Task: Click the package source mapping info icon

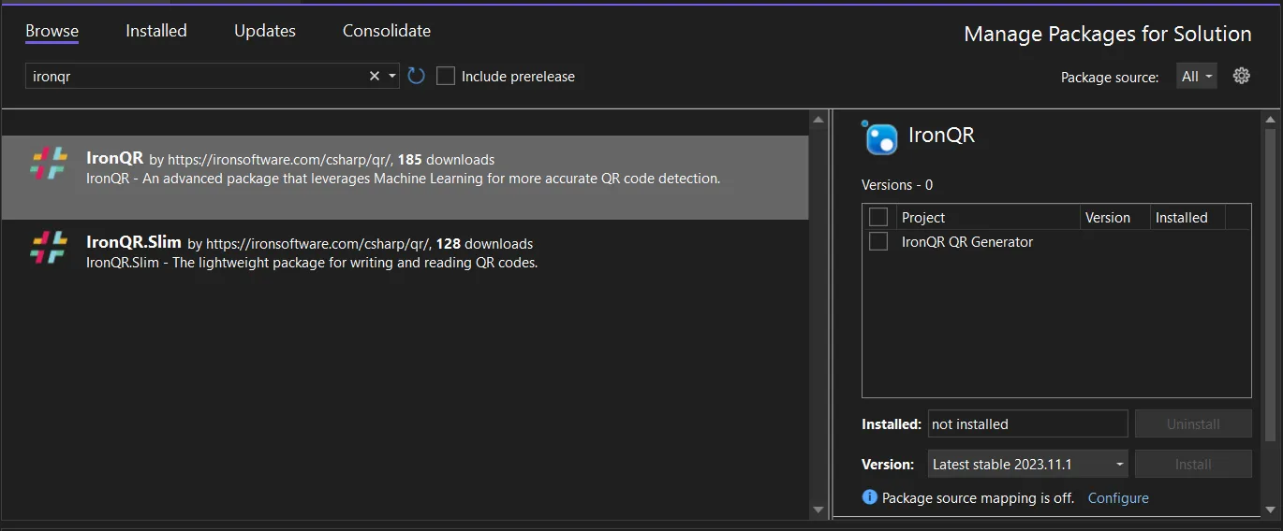Action: click(869, 497)
